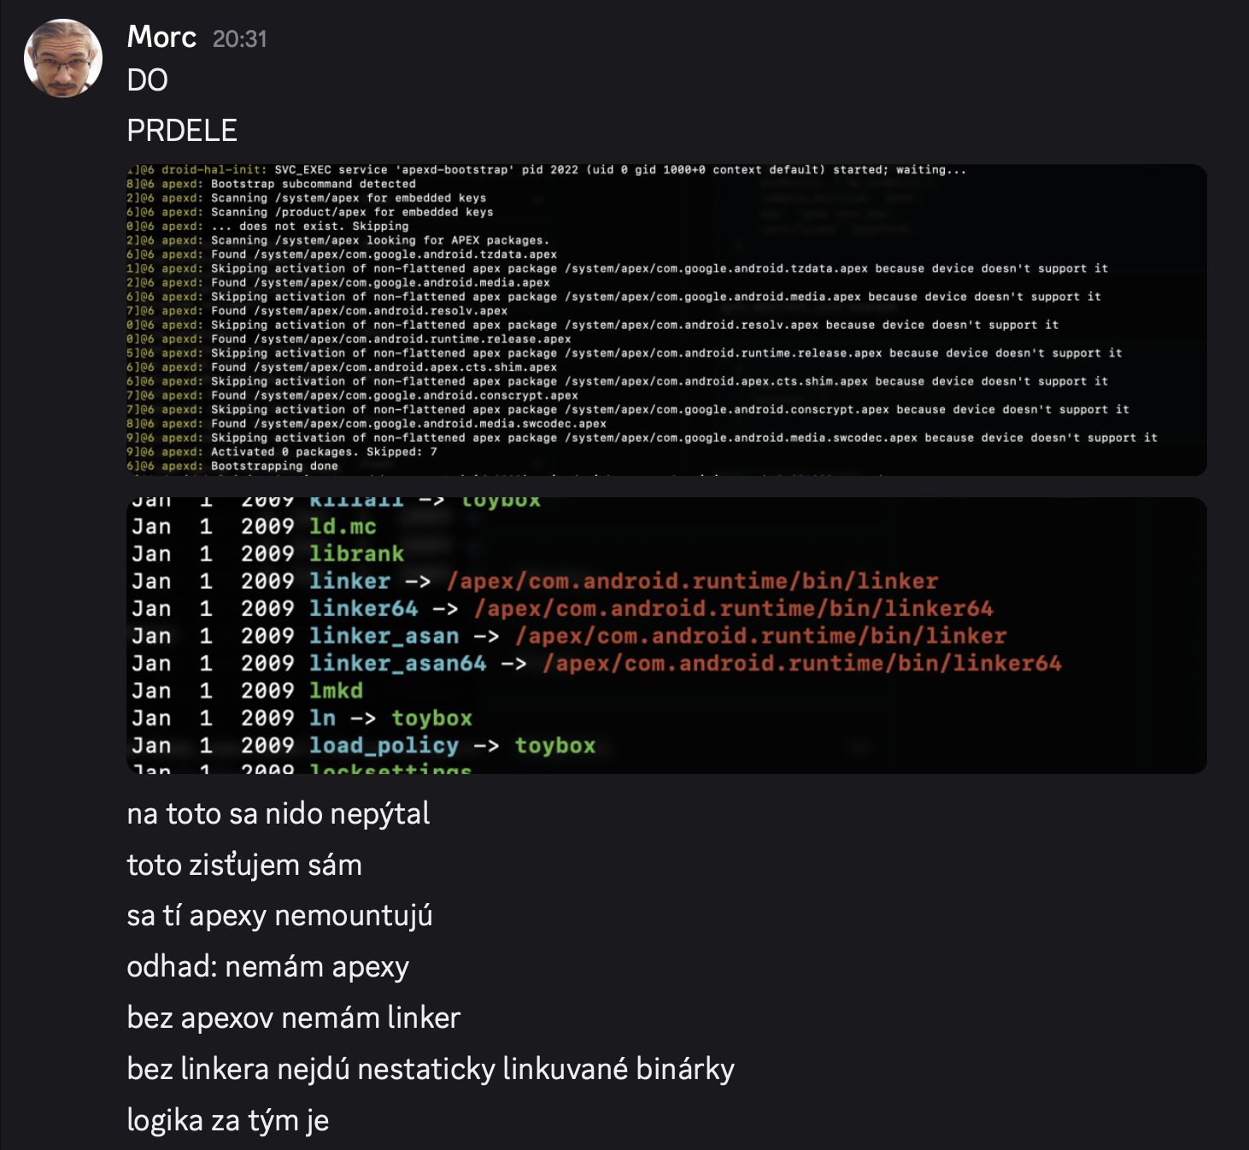Click the message "bez apexov nemám linker"
Viewport: 1249px width, 1150px height.
tap(293, 1018)
